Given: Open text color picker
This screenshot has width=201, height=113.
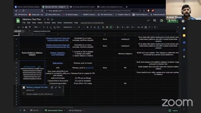Looking at the screenshot, I should pyautogui.click(x=98, y=27).
